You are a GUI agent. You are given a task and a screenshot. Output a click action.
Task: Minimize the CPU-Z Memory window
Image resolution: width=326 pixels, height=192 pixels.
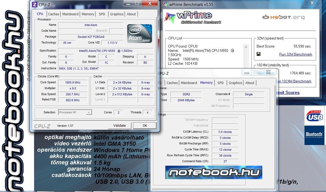pyautogui.click(x=247, y=72)
